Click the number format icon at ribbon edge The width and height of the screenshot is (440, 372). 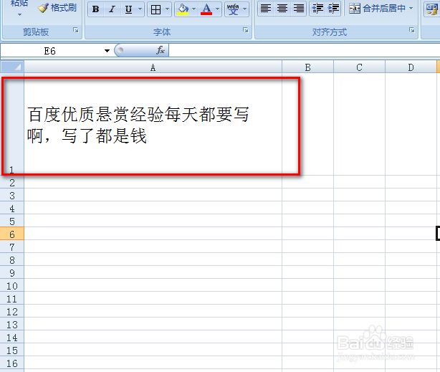432,9
